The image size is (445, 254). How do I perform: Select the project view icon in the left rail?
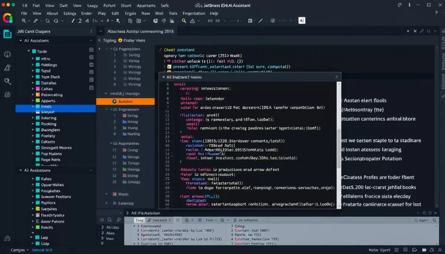click(x=8, y=34)
